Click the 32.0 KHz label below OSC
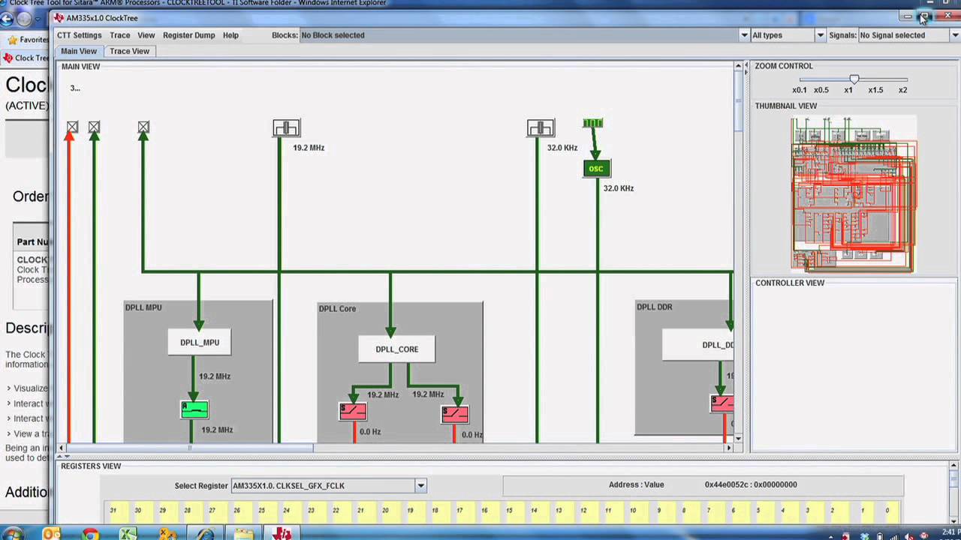Image resolution: width=961 pixels, height=540 pixels. pyautogui.click(x=619, y=188)
